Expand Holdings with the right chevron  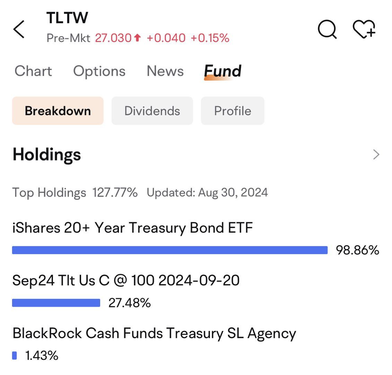tap(376, 154)
